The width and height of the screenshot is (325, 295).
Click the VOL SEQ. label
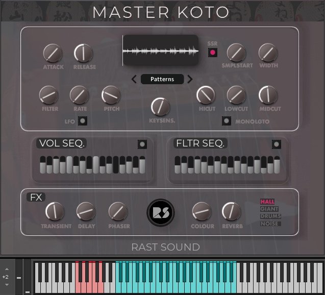pyautogui.click(x=62, y=143)
